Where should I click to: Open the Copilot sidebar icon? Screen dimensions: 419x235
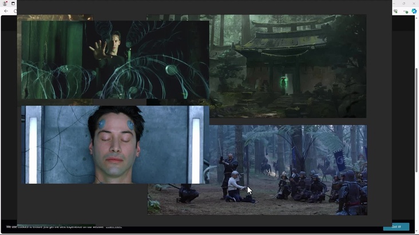coord(414,11)
